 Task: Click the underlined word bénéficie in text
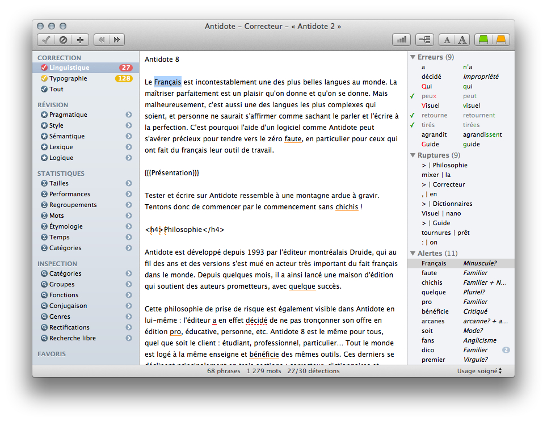tap(264, 355)
